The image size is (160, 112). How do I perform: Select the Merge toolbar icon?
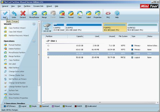tap(44, 14)
